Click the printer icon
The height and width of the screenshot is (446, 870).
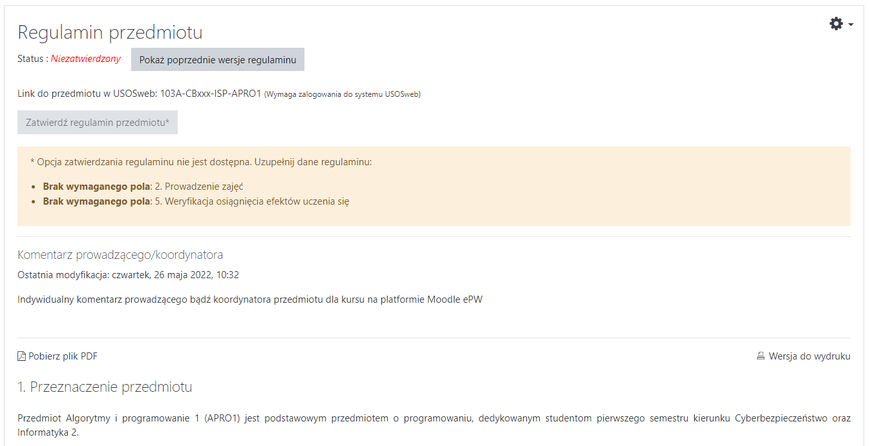pyautogui.click(x=761, y=356)
